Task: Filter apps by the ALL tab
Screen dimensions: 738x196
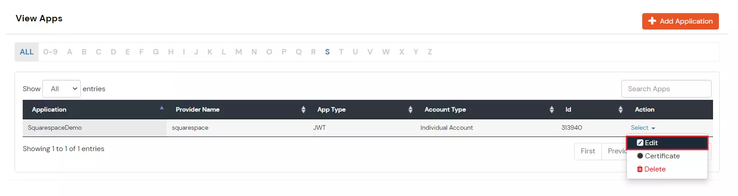Action: pos(27,52)
